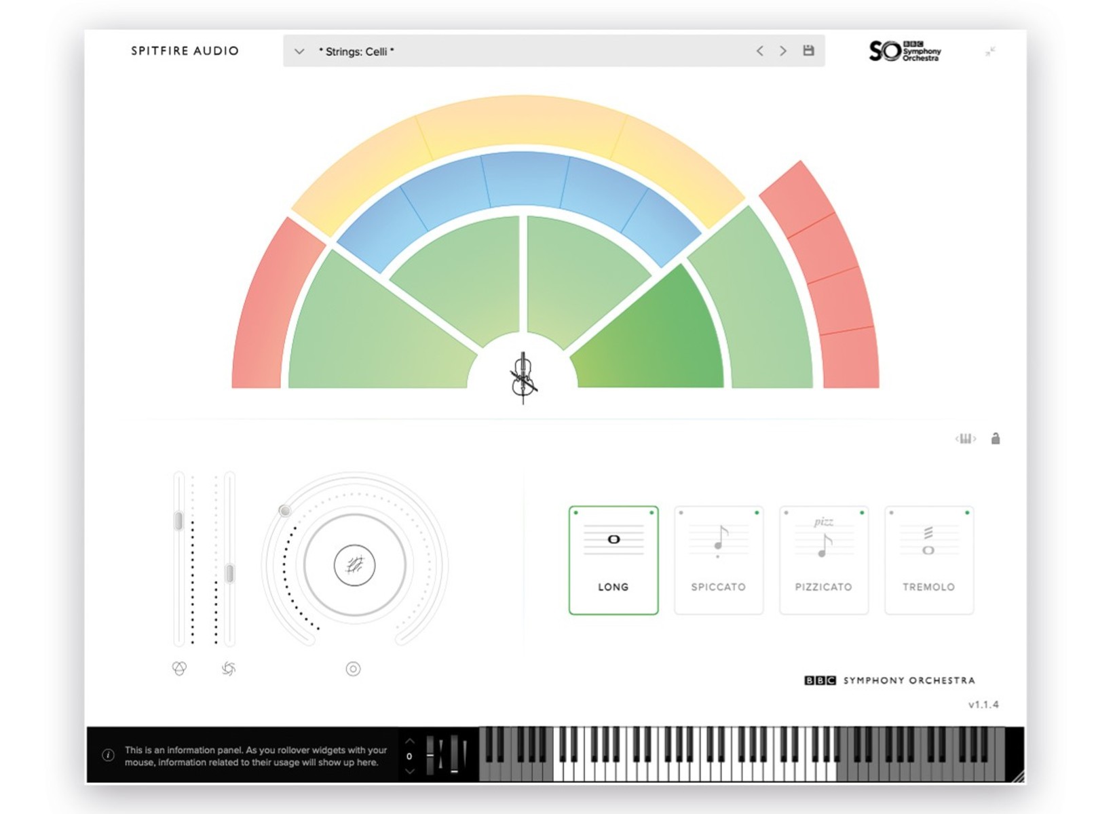Collapse the plugin view with the arrows icon
The image size is (1115, 814).
991,52
